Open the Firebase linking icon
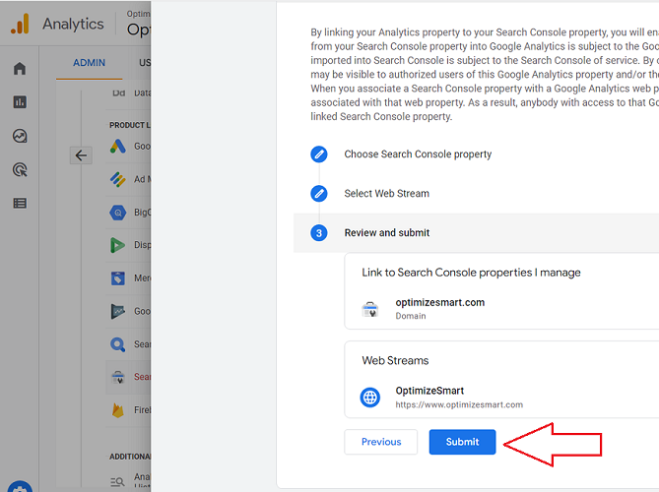 tap(117, 410)
